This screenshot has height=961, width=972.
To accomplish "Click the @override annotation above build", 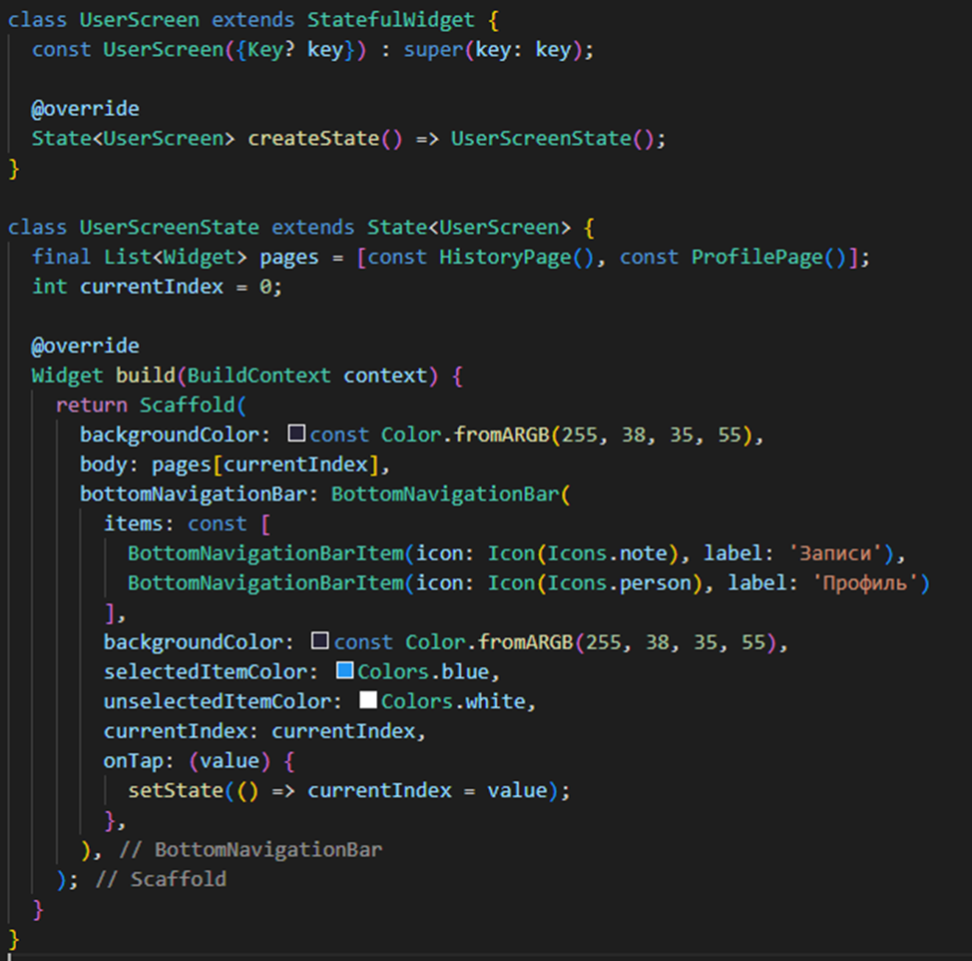I will tap(85, 345).
